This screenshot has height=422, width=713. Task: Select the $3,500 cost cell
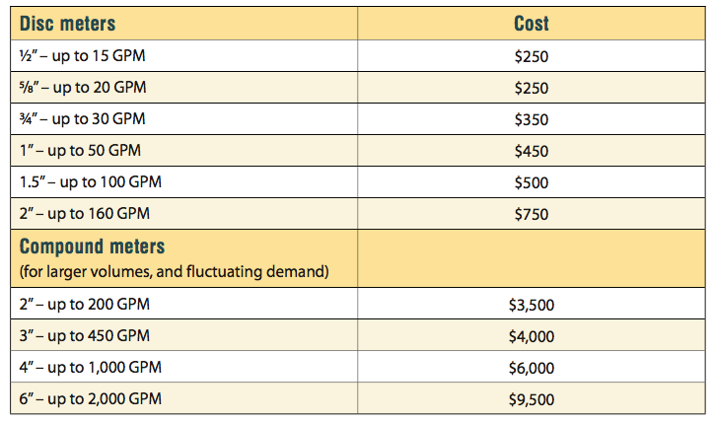pos(532,305)
